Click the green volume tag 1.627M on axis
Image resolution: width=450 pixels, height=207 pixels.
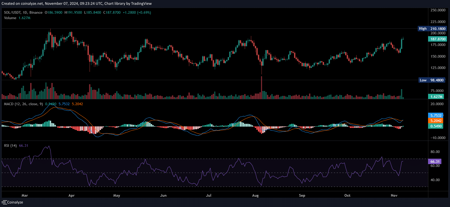tap(436, 97)
